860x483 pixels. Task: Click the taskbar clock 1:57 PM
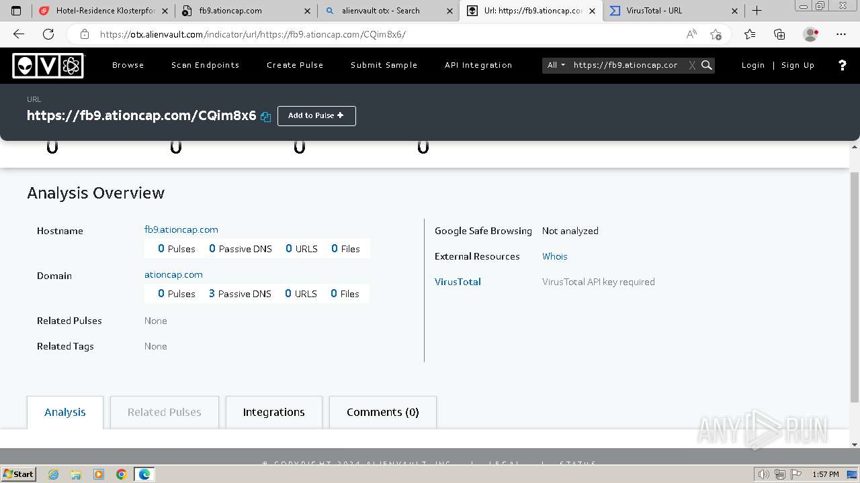tap(825, 474)
